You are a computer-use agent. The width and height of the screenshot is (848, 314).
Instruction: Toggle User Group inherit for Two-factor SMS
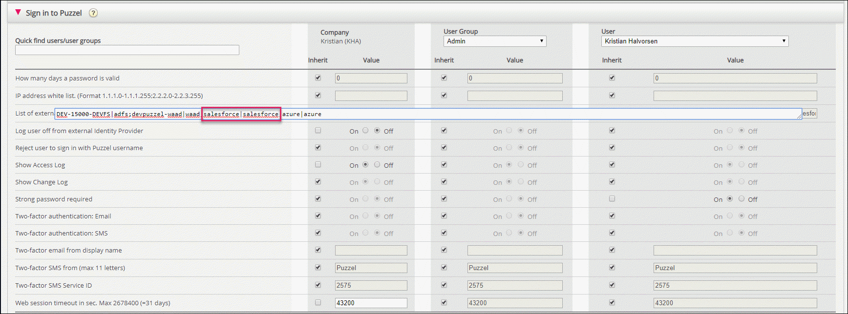click(444, 233)
